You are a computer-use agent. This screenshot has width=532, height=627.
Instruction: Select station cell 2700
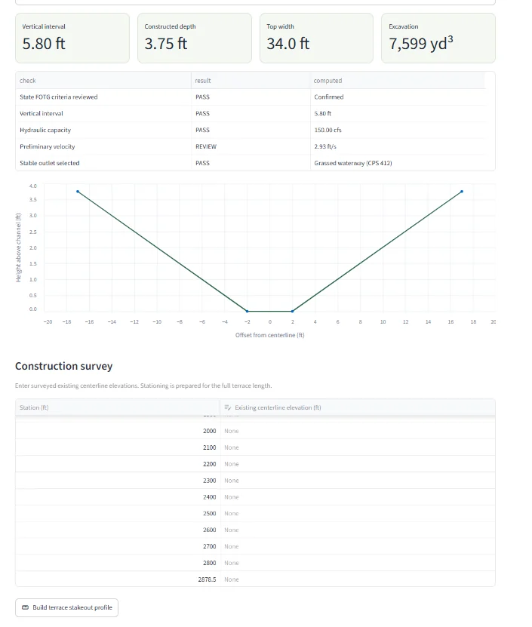[118, 546]
